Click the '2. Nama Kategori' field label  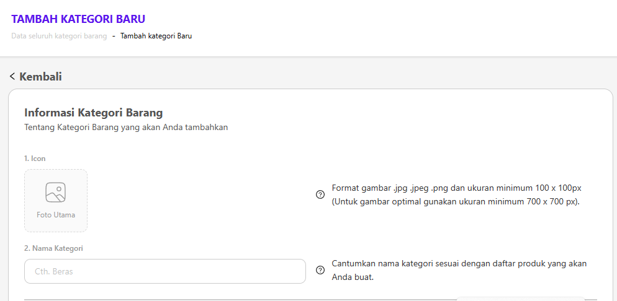[53, 248]
